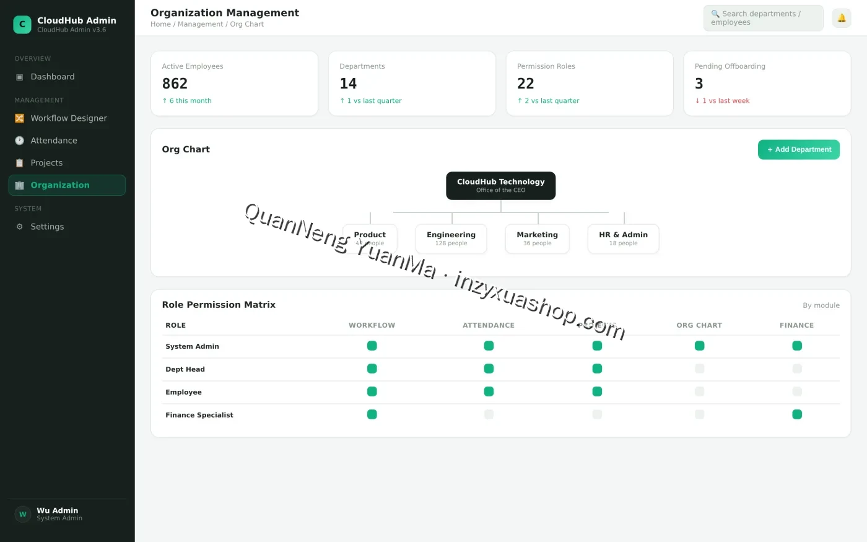Click the WORKFLOW column header
867x542 pixels.
[372, 325]
